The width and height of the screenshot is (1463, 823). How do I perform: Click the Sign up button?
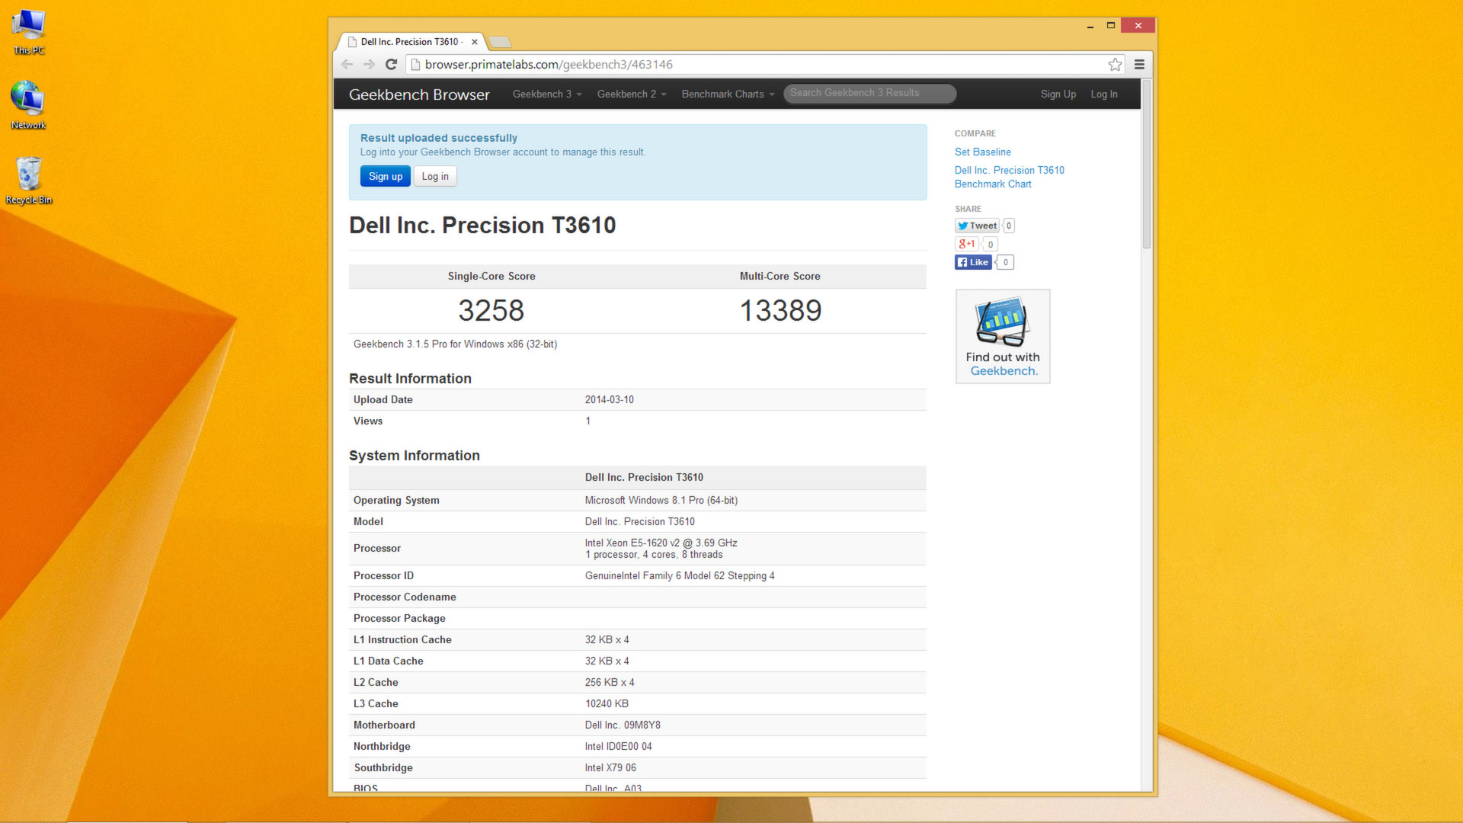(385, 176)
